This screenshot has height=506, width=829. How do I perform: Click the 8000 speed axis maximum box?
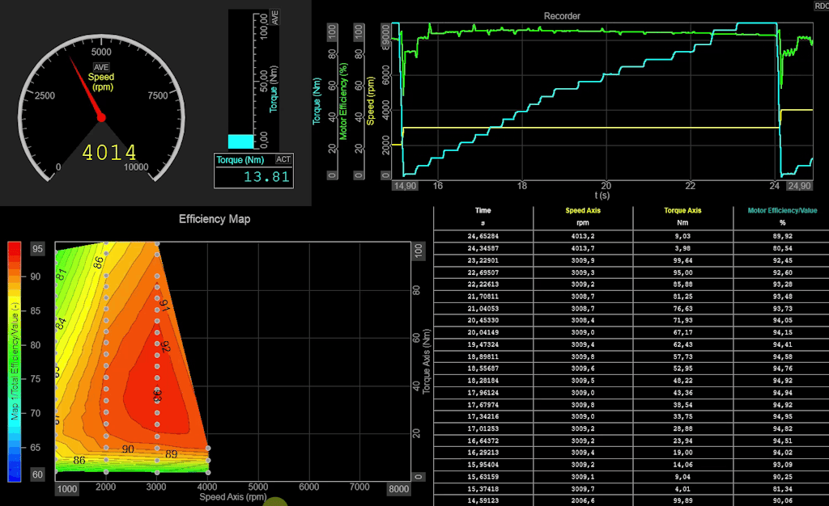(x=398, y=488)
